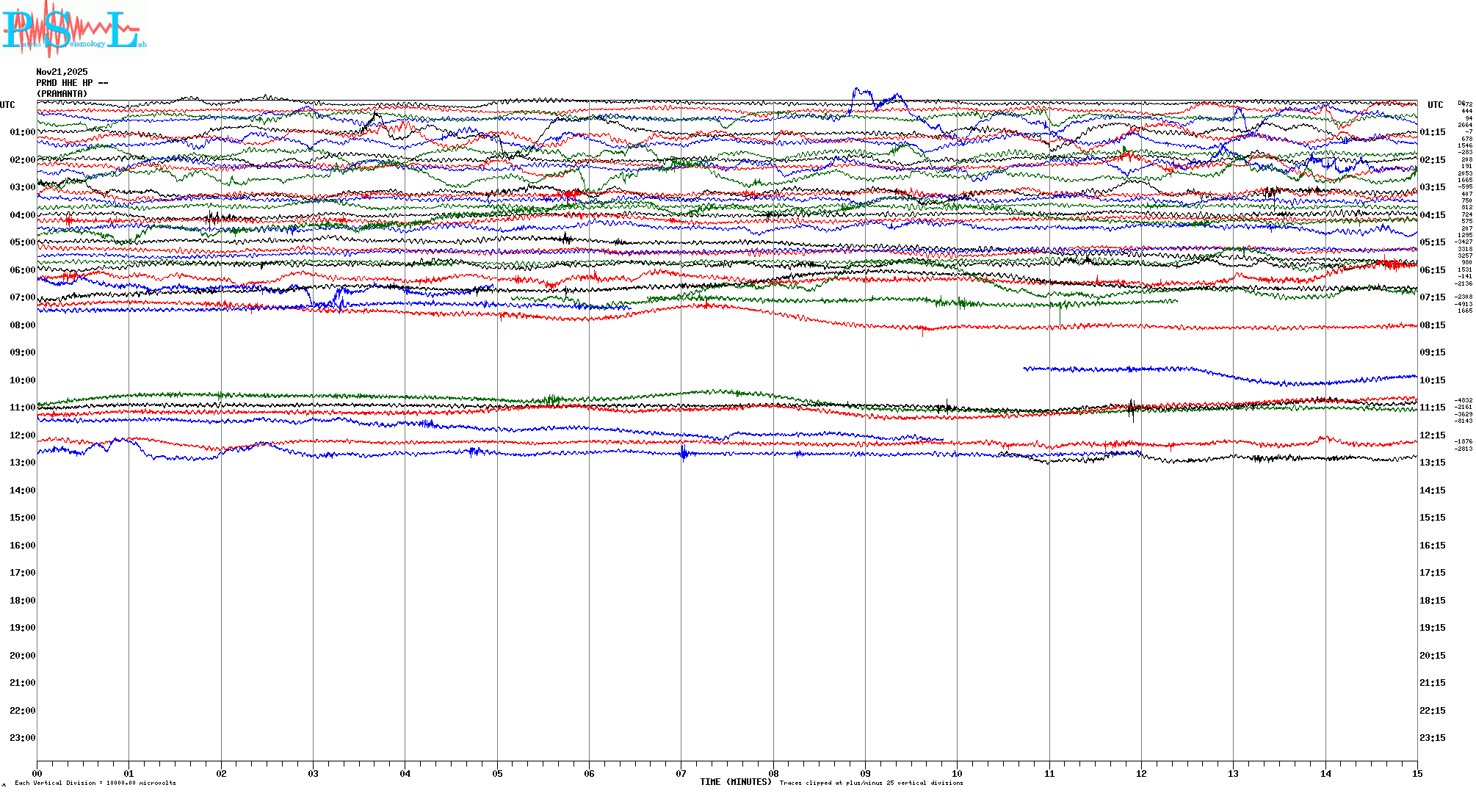Click the right UTC axis header
The width and height of the screenshot is (1476, 793).
pos(1435,105)
